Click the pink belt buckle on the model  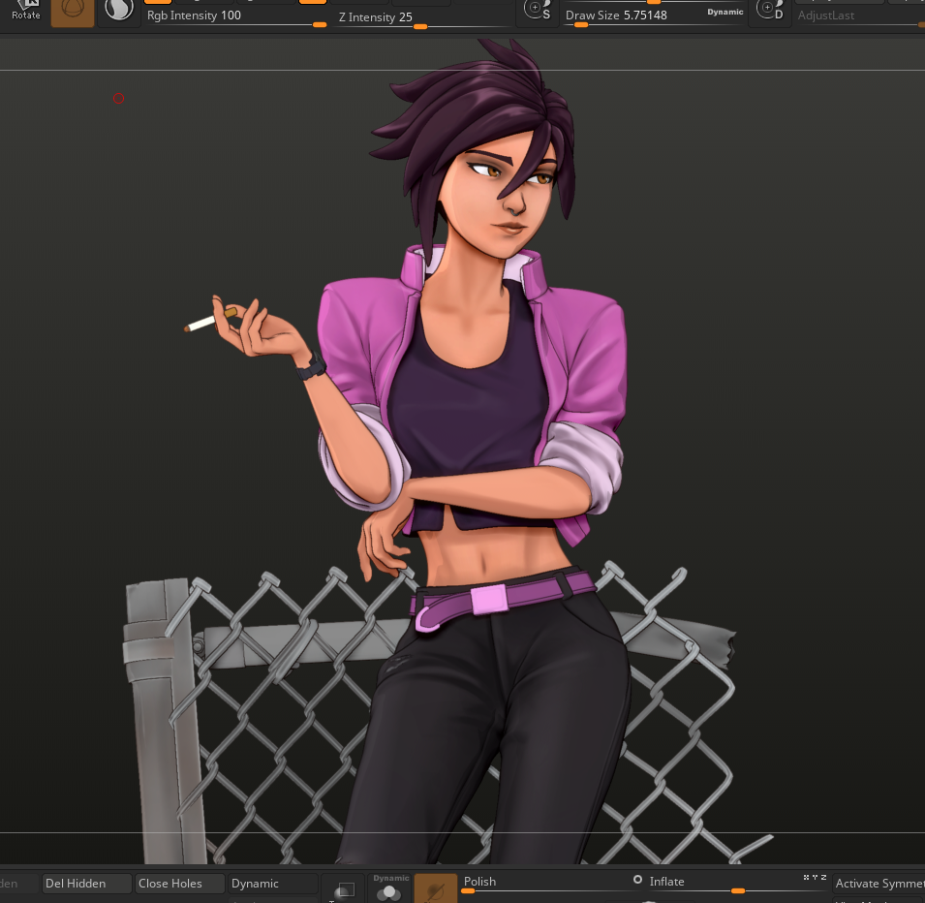pos(489,600)
